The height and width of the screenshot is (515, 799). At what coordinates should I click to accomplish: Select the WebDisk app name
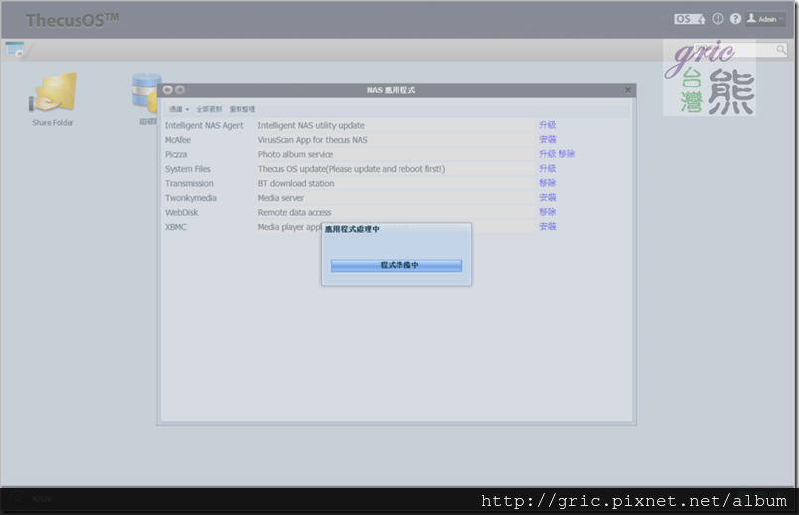click(182, 212)
